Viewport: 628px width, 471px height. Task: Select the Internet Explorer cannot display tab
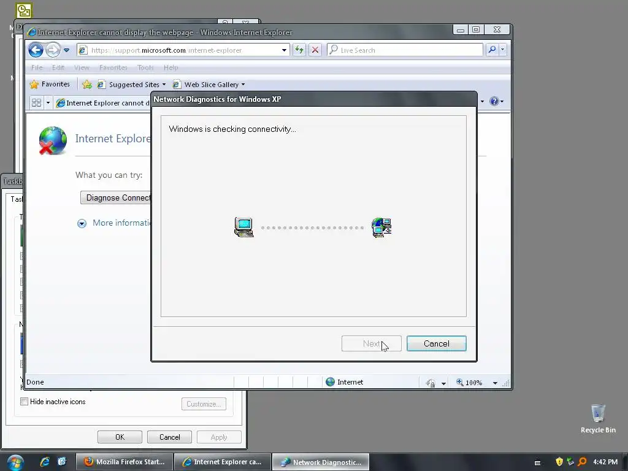(x=102, y=103)
